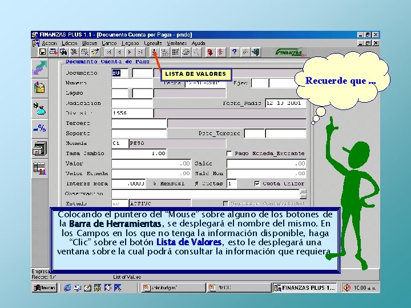
Task: Click the sidebar percent discount icon
Action: [x=39, y=128]
